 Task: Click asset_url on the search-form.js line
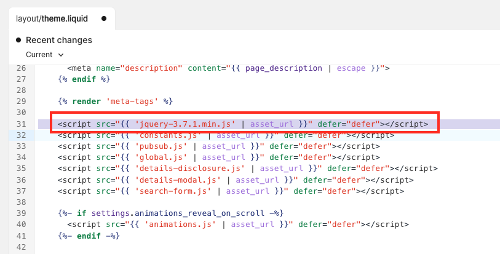tap(248, 191)
